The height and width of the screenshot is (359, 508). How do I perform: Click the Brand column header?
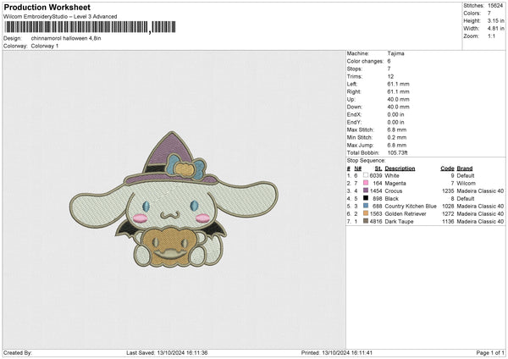465,168
